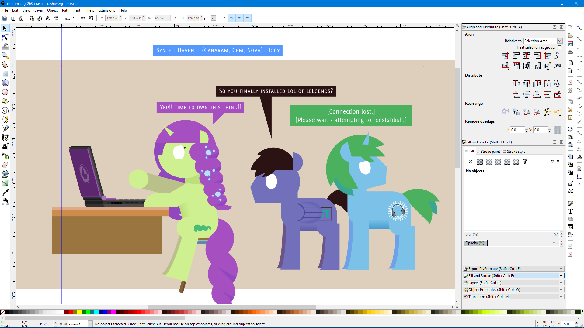Toggle current layer visibility eye

pyautogui.click(x=61, y=324)
